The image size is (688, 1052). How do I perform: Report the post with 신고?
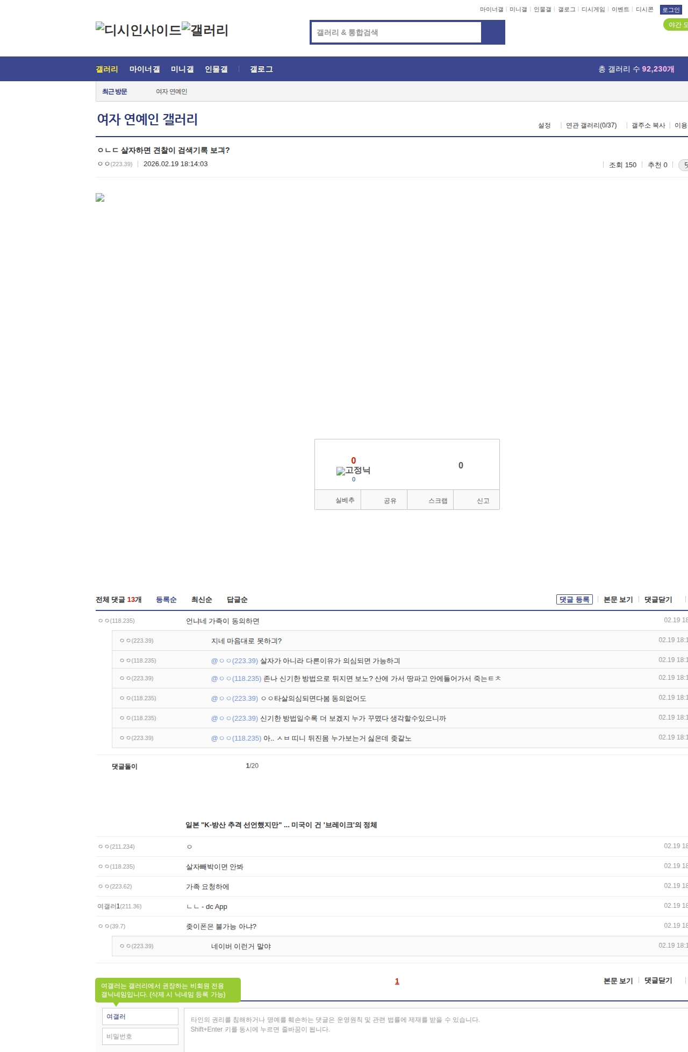click(x=483, y=500)
